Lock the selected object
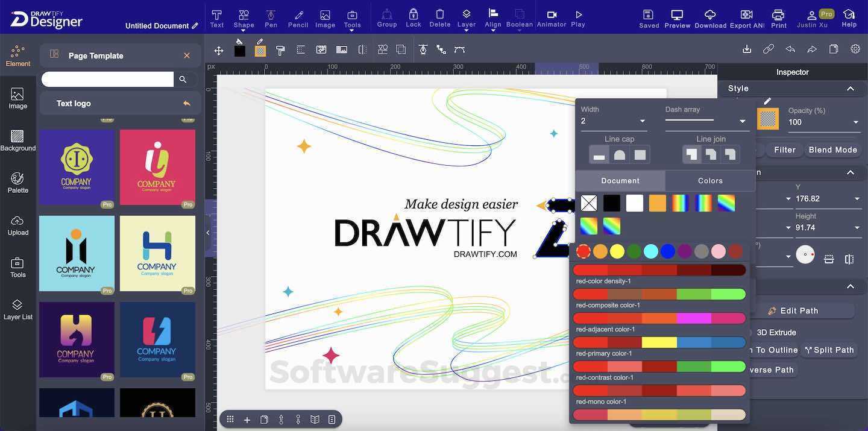This screenshot has width=868, height=431. pyautogui.click(x=414, y=17)
